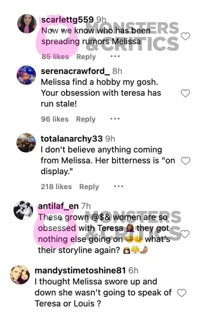Open serenacrawford_'s avatar

(x=26, y=75)
